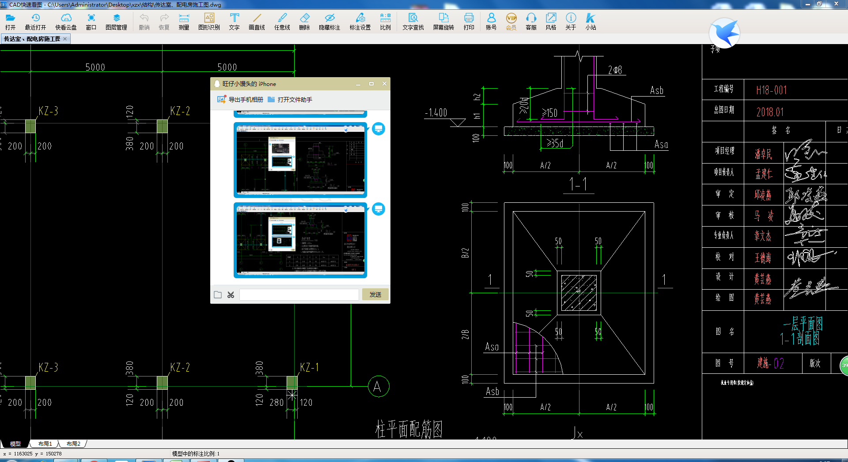Screen dimensions: 848x462
Task: Click the floating blue bird logo
Action: click(x=724, y=33)
